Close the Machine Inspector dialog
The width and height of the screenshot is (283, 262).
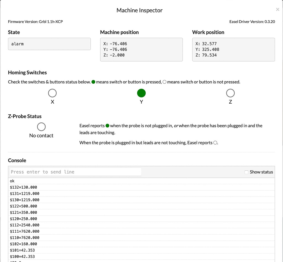coord(277,10)
